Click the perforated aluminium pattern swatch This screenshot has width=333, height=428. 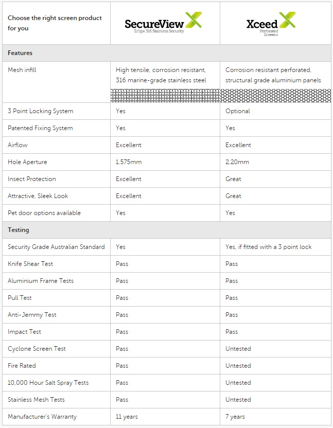(275, 95)
